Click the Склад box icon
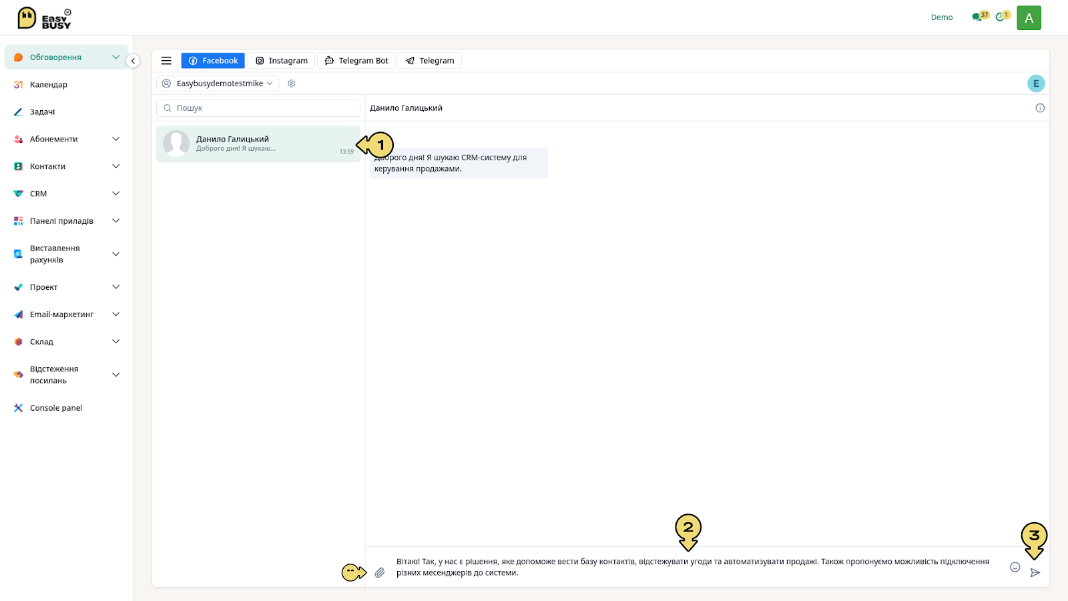 coord(19,342)
